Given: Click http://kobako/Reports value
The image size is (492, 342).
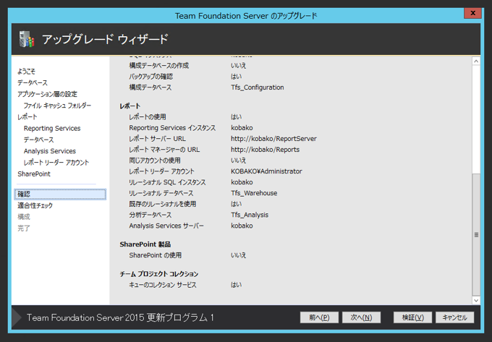Looking at the screenshot, I should [x=265, y=150].
